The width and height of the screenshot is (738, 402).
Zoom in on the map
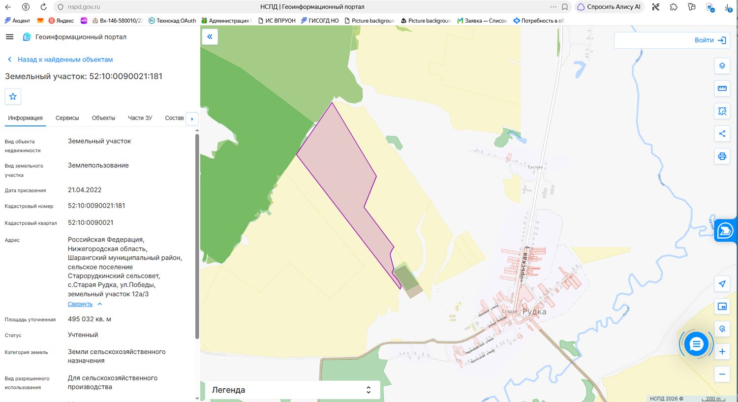[x=722, y=352]
